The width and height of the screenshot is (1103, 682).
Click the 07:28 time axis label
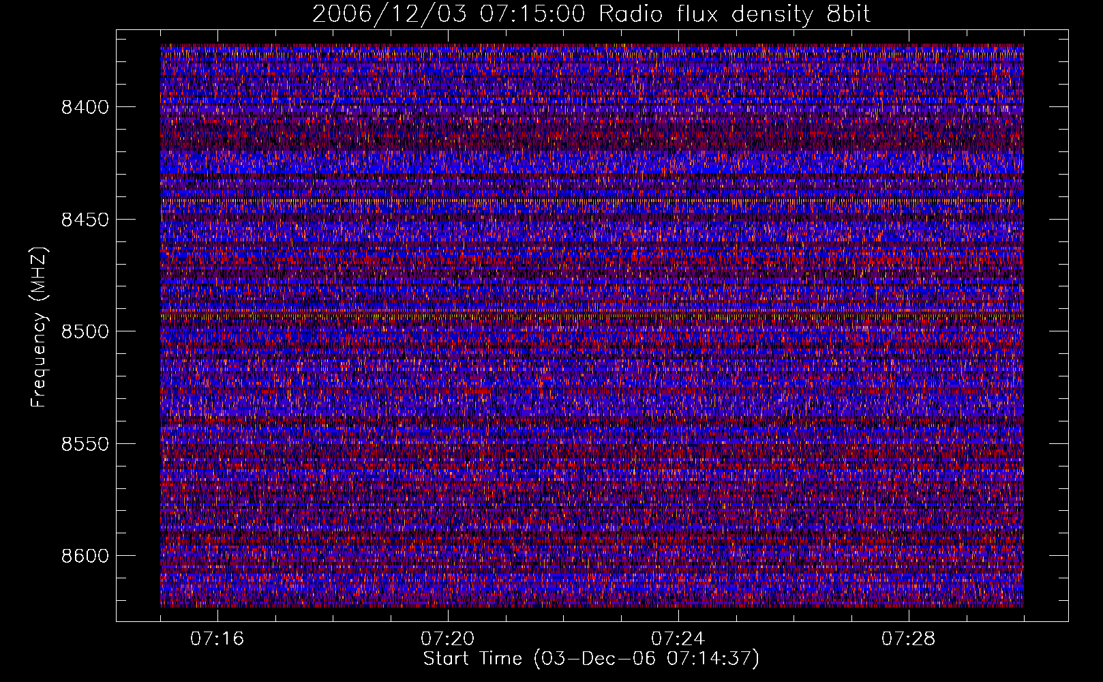[909, 639]
